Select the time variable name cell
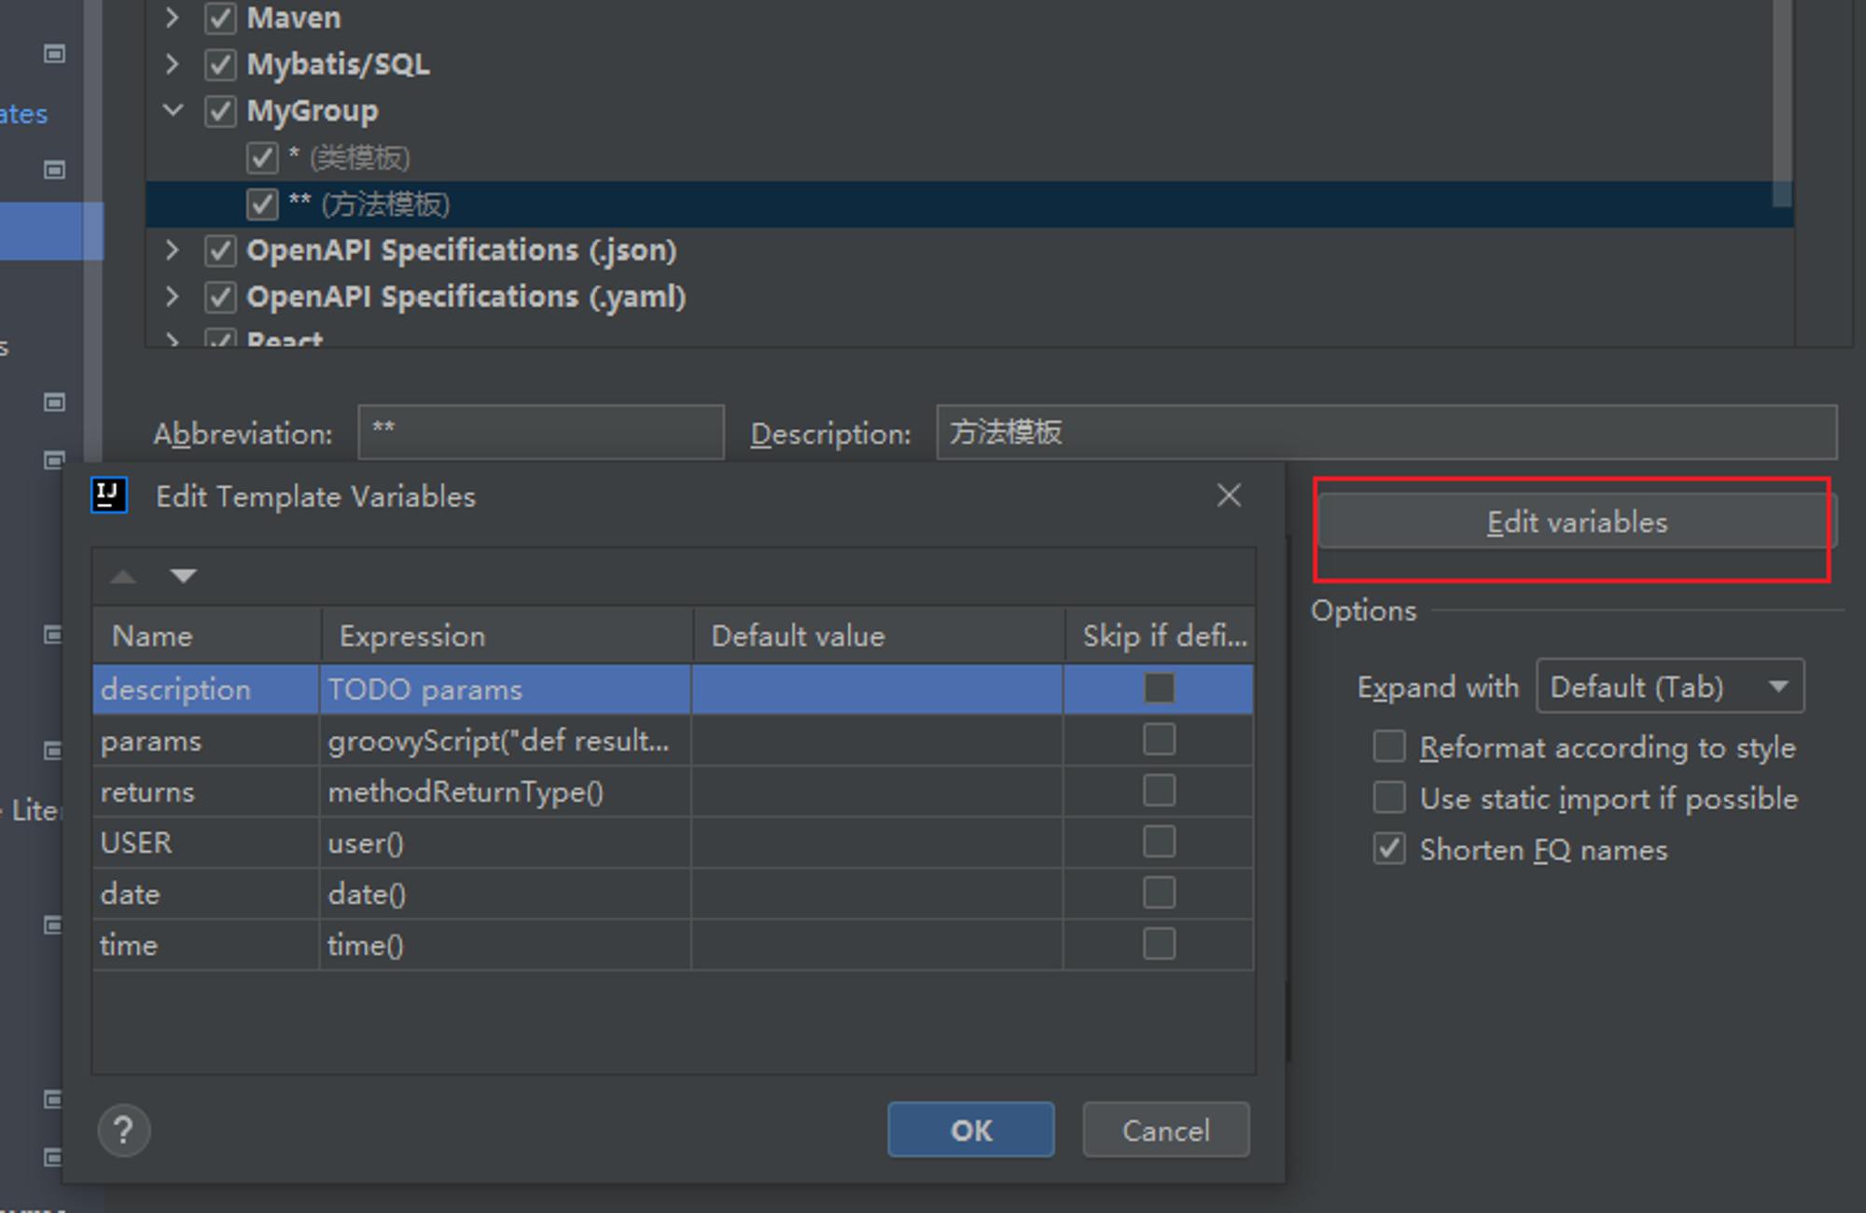This screenshot has height=1213, width=1866. click(206, 945)
